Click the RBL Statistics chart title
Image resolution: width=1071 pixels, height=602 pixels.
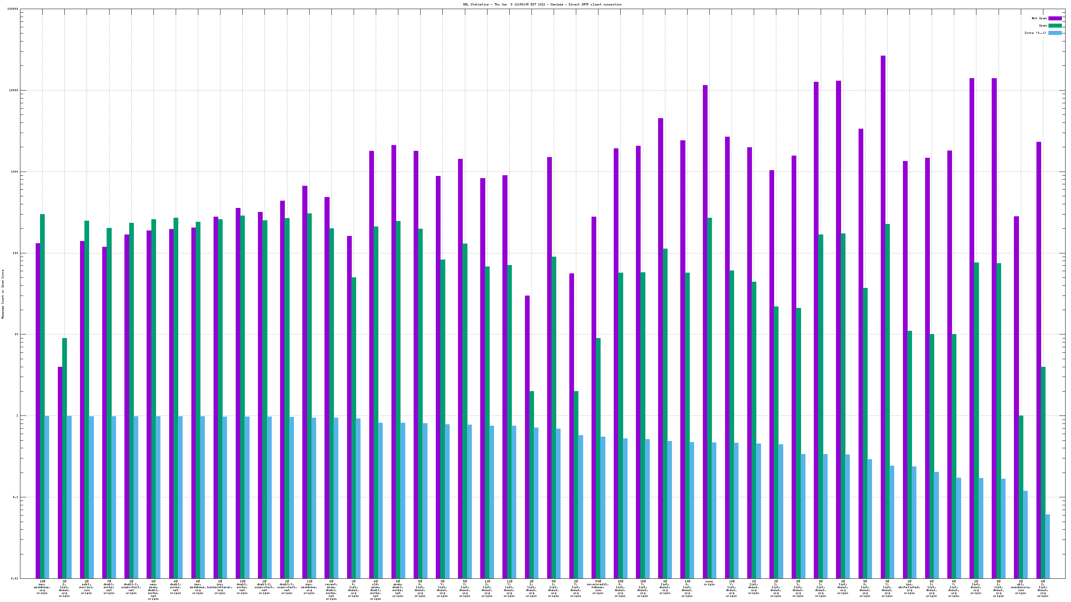point(542,5)
